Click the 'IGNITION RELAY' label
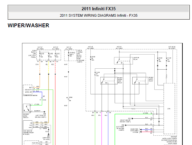Screen dimensions: 192x145 136,58
